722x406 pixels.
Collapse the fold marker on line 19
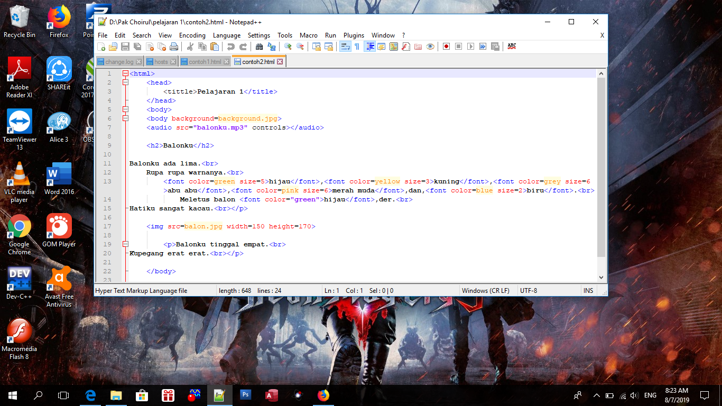click(x=125, y=244)
